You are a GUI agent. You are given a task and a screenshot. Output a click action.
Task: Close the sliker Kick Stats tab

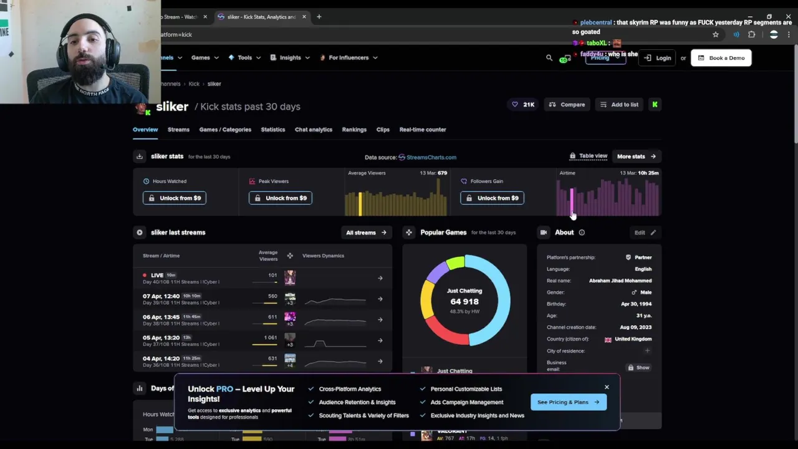pyautogui.click(x=304, y=17)
